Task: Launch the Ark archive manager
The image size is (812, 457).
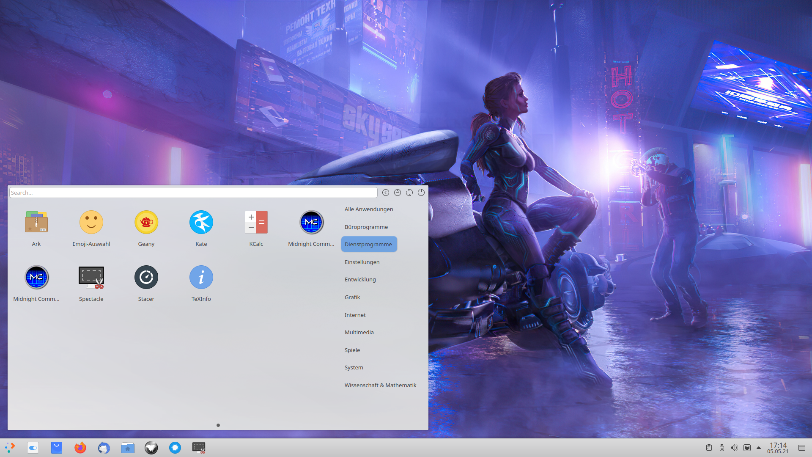Action: [36, 228]
